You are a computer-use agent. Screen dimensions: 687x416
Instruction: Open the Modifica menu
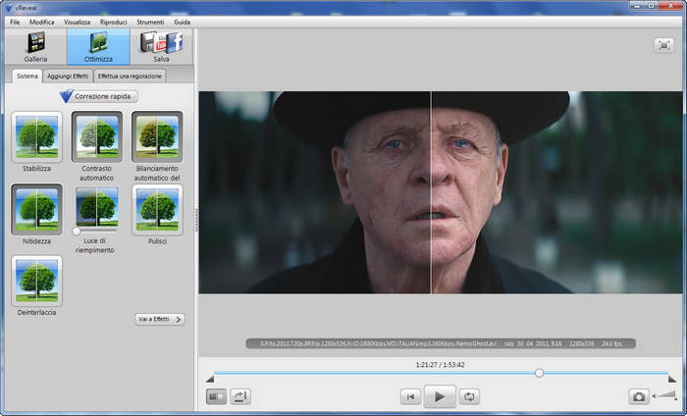[41, 22]
